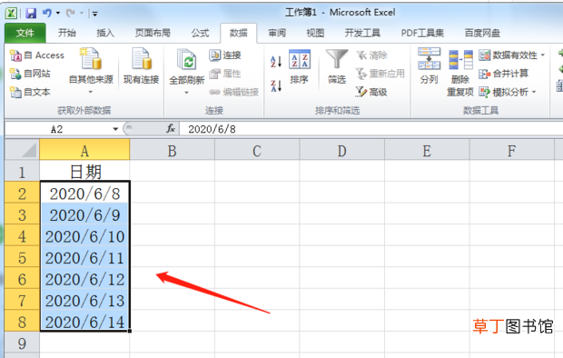This screenshot has width=563, height=358.
Task: Click cell with 2020/6/12
Action: [x=84, y=279]
